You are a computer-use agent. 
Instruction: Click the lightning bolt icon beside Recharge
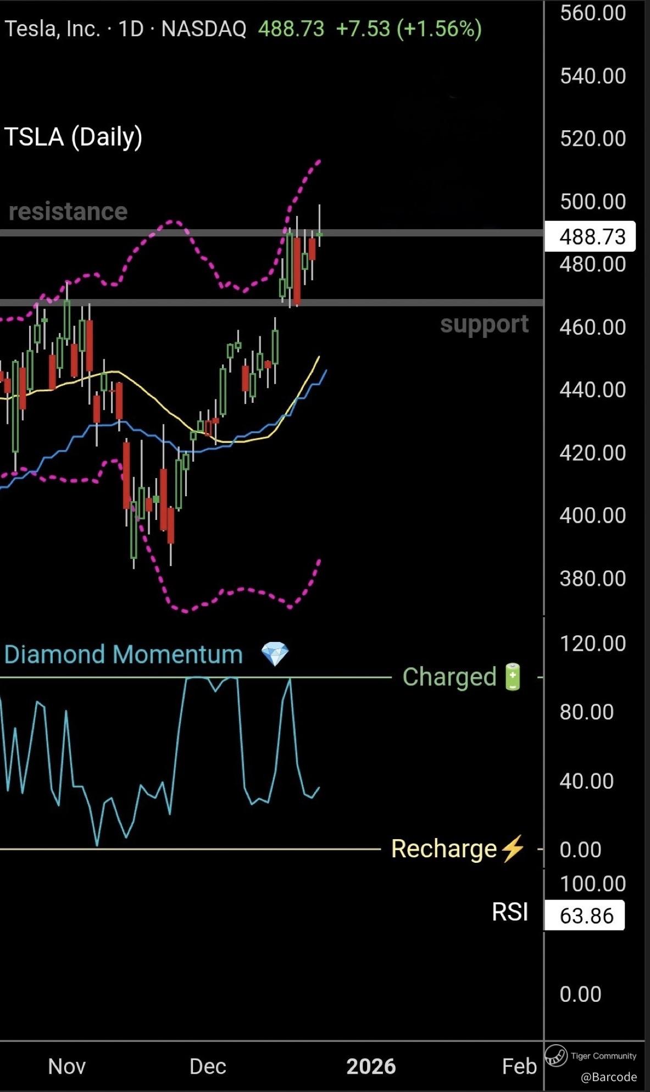pos(513,848)
